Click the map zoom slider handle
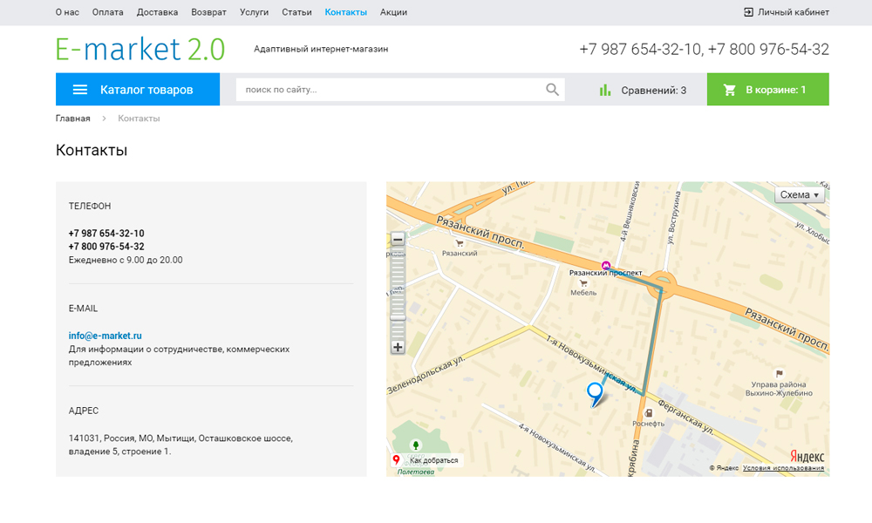 tap(398, 317)
